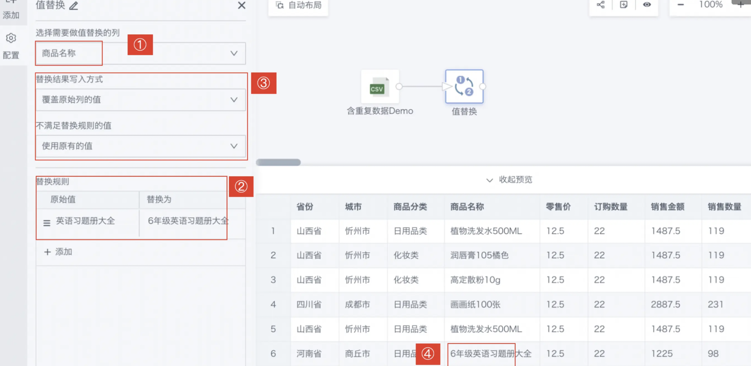Open the 配置 gear sidebar item
This screenshot has height=366, width=751.
pyautogui.click(x=11, y=46)
